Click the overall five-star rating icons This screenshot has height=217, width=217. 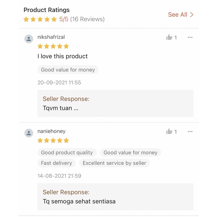click(x=40, y=20)
